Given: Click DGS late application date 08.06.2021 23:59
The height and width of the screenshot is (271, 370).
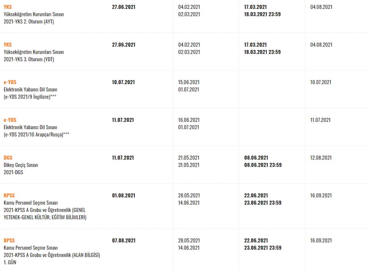Looking at the screenshot, I should [263, 165].
